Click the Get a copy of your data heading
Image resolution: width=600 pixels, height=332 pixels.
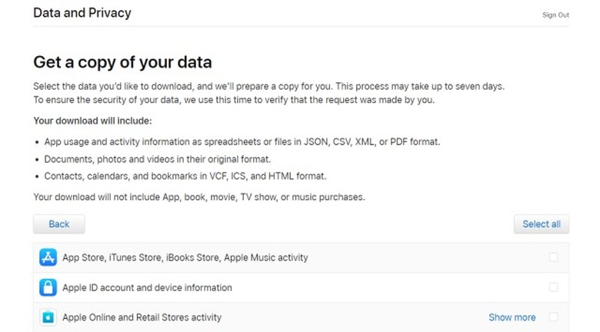pyautogui.click(x=122, y=61)
